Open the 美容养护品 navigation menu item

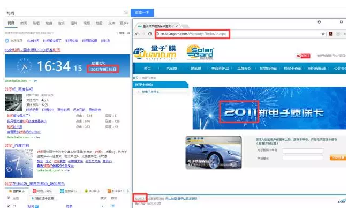[x=220, y=69]
